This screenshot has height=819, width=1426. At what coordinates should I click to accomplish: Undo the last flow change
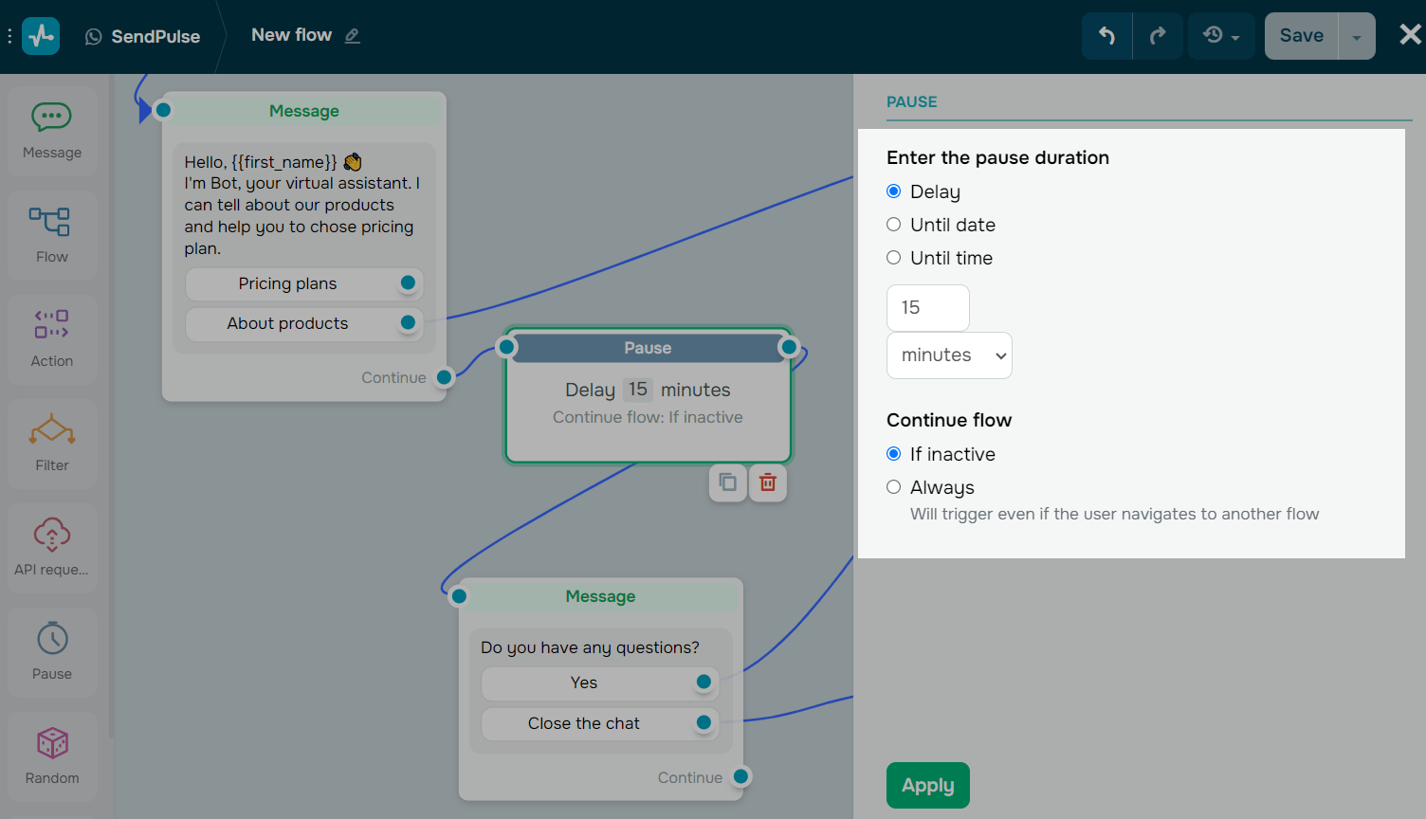click(1106, 35)
